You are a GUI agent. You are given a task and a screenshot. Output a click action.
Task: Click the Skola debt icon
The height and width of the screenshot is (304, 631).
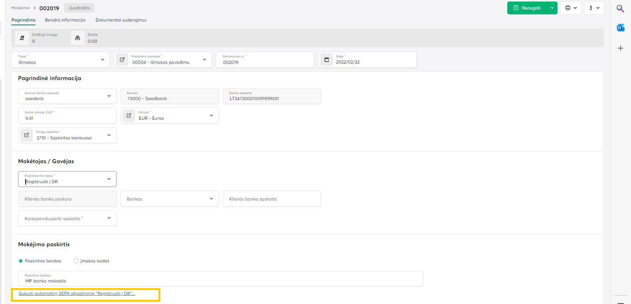click(x=78, y=38)
